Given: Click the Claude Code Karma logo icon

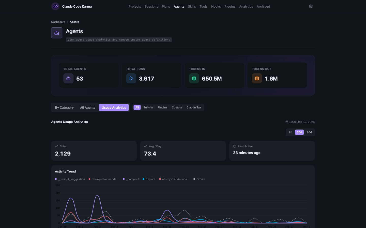Looking at the screenshot, I should [x=55, y=6].
